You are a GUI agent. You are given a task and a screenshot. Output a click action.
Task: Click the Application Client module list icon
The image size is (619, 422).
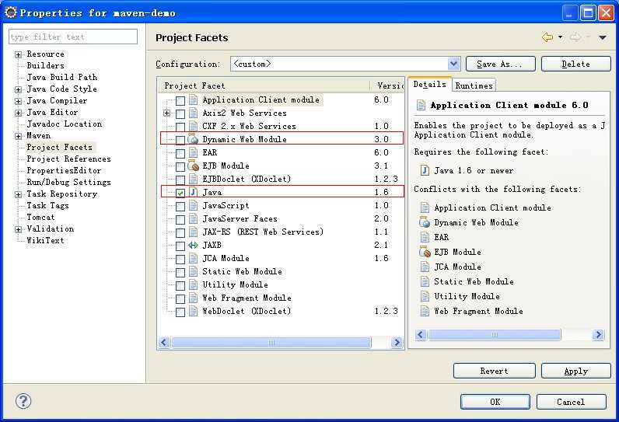click(193, 99)
